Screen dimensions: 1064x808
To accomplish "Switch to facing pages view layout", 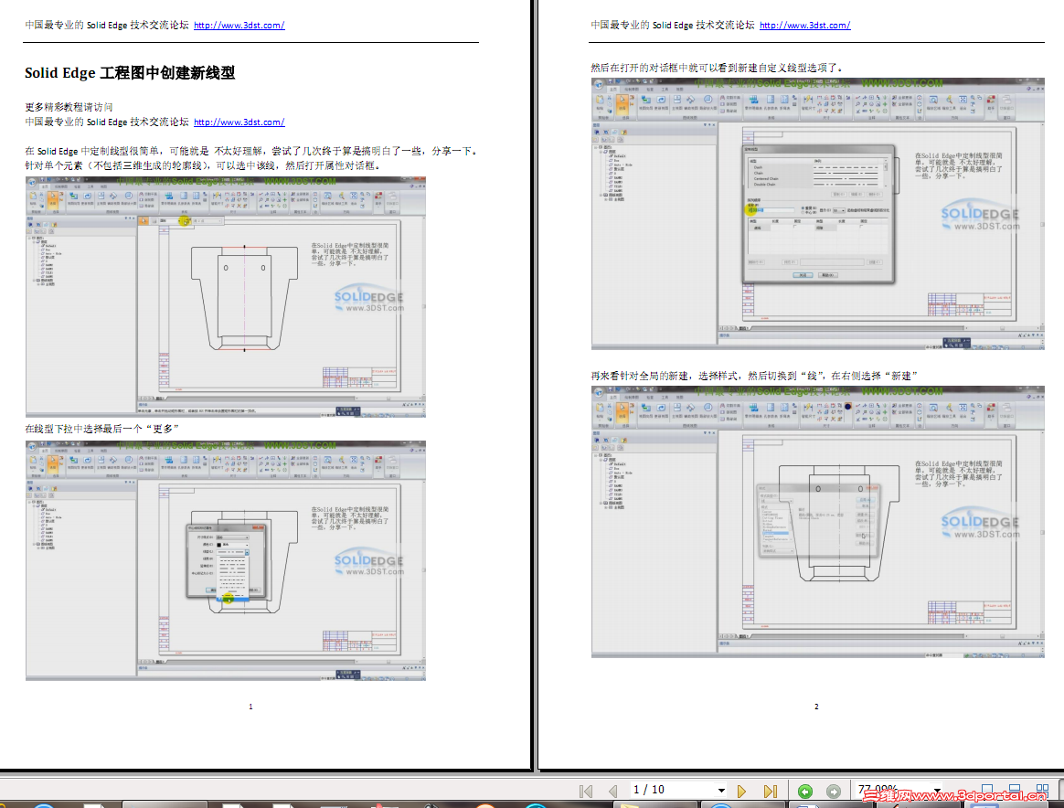I will click(x=1042, y=790).
